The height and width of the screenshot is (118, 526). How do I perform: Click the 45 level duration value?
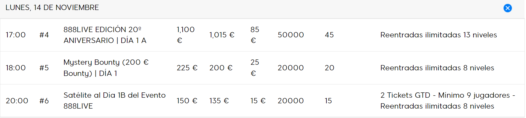pos(329,35)
